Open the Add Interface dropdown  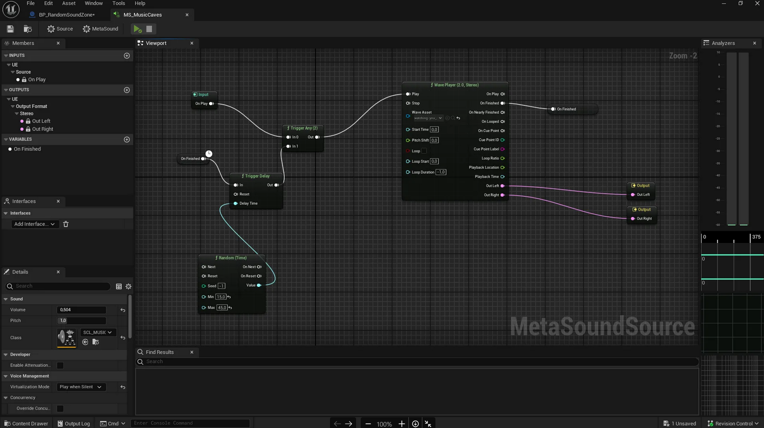click(x=35, y=224)
